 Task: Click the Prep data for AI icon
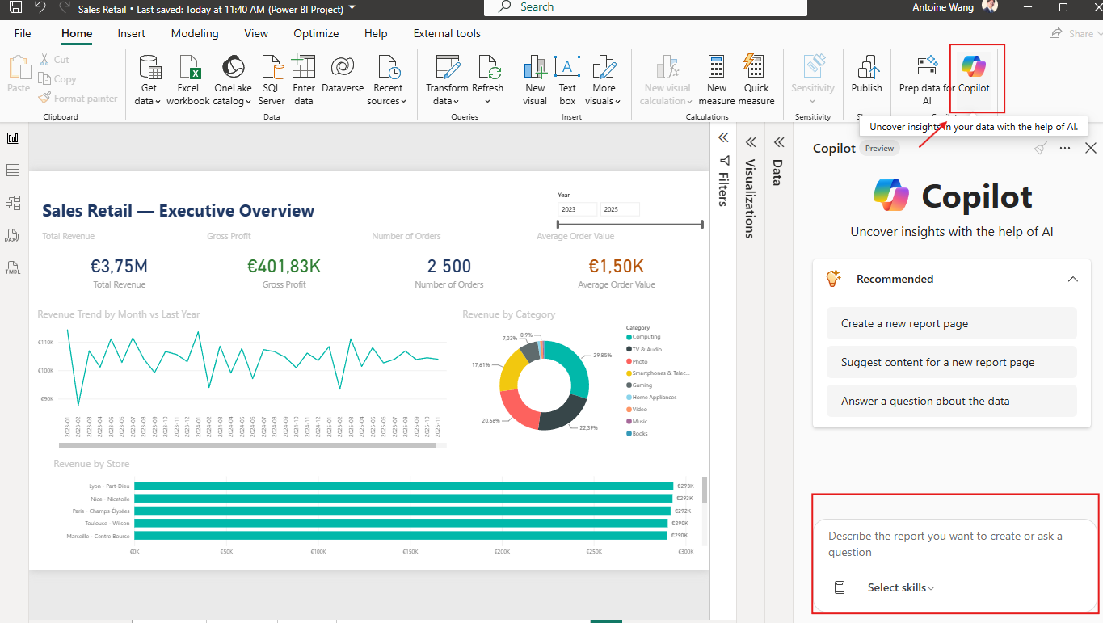tap(927, 67)
